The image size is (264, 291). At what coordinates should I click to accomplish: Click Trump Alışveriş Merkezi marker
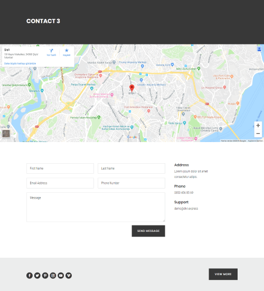(143, 66)
